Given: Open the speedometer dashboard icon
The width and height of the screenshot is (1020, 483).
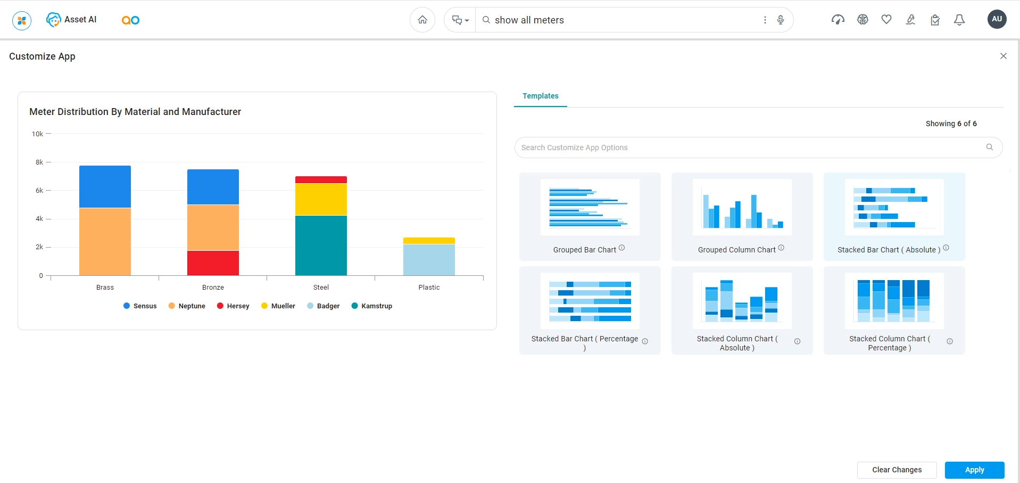Looking at the screenshot, I should [x=837, y=20].
